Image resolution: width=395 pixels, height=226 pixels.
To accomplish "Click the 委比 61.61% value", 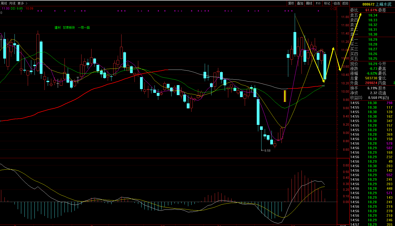I will [371, 10].
